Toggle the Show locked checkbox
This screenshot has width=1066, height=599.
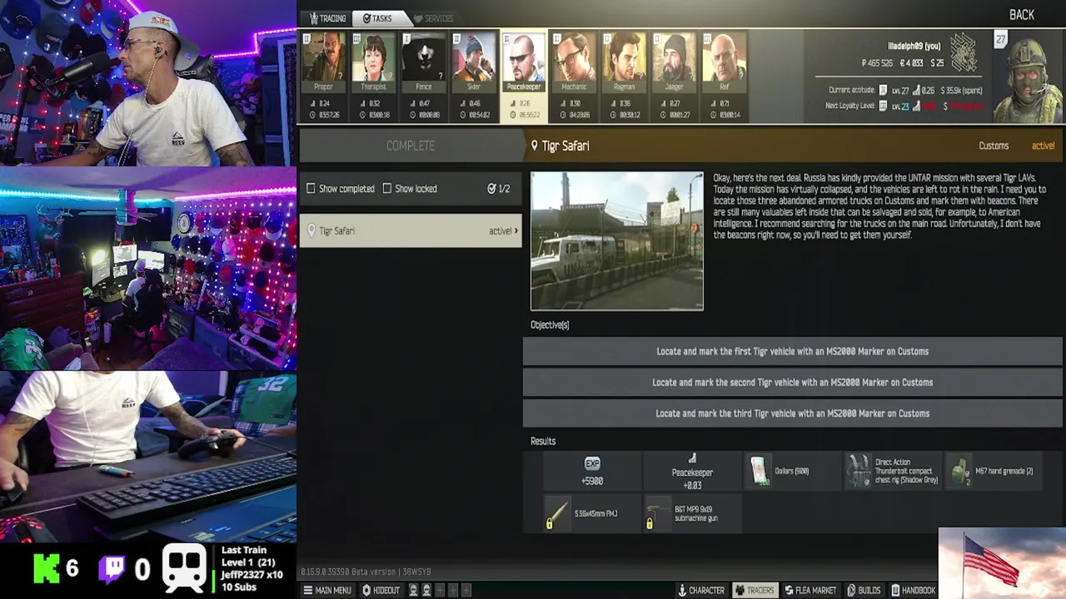coord(386,189)
